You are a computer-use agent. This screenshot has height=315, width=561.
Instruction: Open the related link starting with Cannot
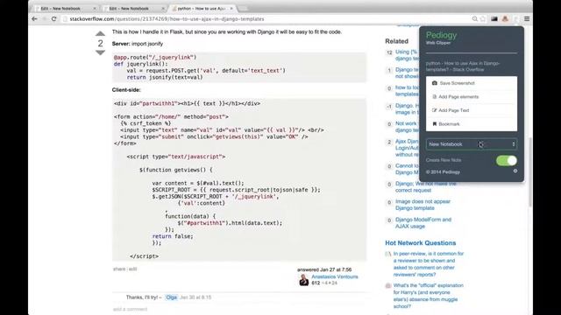click(x=407, y=169)
